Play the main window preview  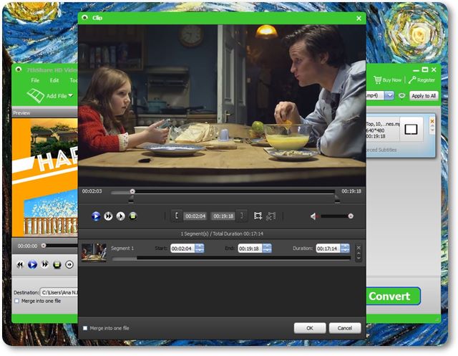pos(32,265)
